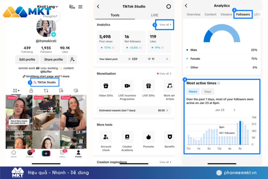The height and width of the screenshot is (179, 268).
Task: Switch active times to Days
Action: point(208,92)
